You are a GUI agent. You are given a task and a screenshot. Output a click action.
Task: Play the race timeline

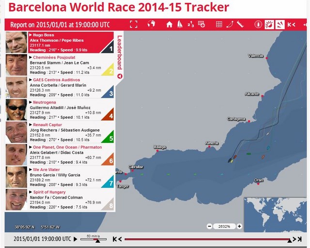(x=76, y=239)
